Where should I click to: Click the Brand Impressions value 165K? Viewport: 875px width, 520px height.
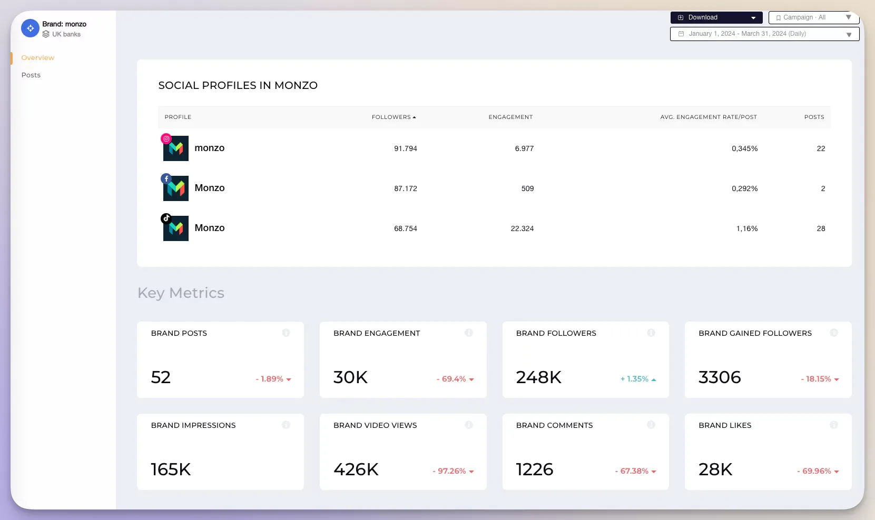171,469
